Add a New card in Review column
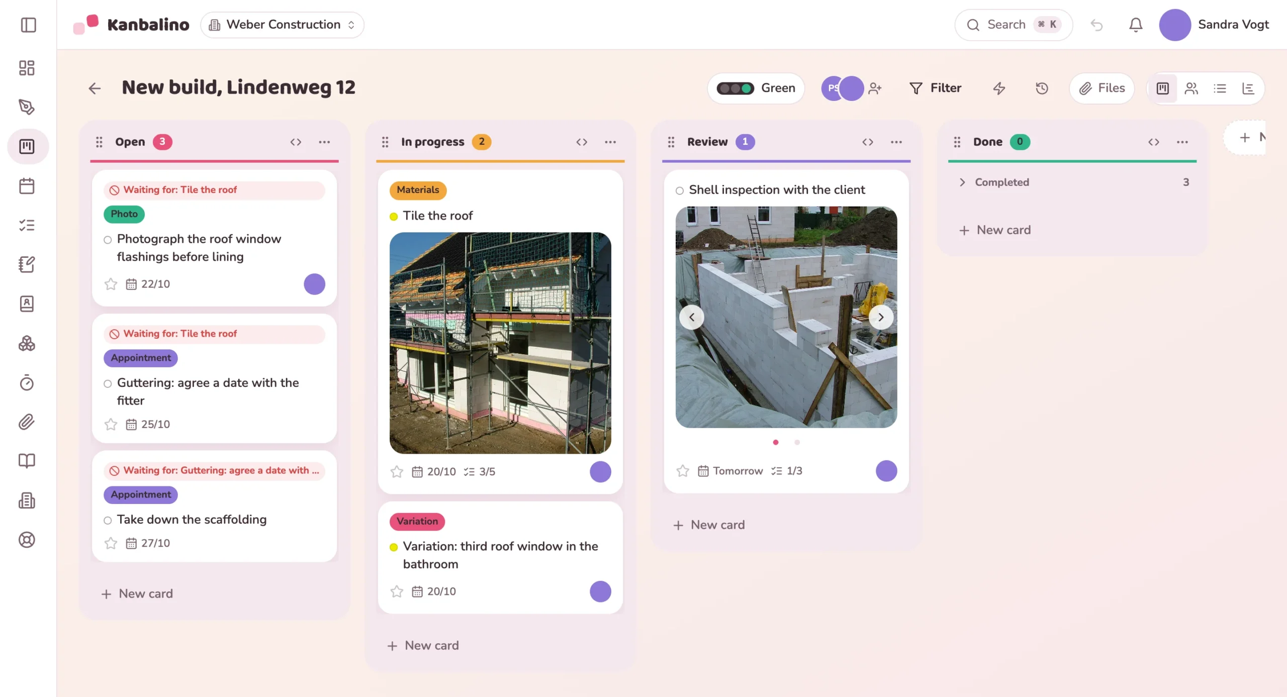1287x697 pixels. click(x=709, y=525)
